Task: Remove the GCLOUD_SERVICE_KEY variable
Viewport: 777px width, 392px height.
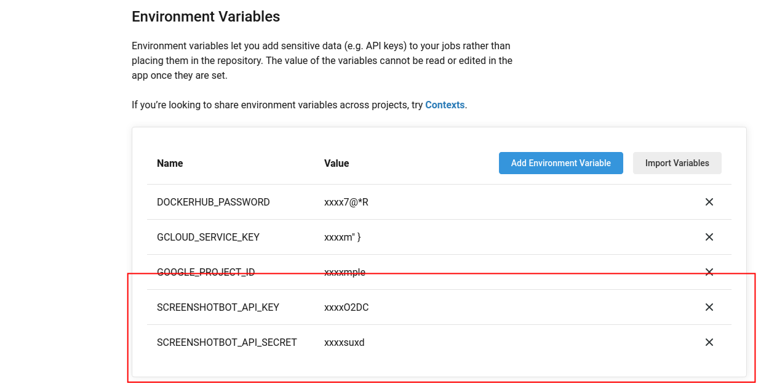Action: point(709,237)
